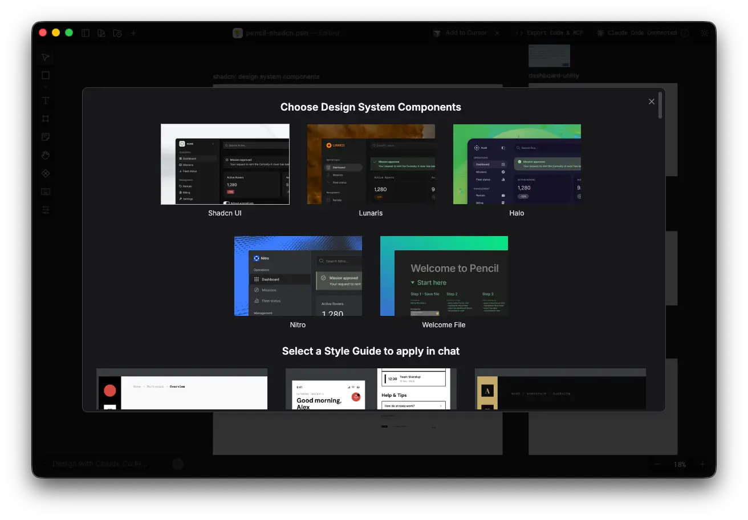The width and height of the screenshot is (748, 520).
Task: Select the Rectangle shape tool
Action: click(x=46, y=75)
